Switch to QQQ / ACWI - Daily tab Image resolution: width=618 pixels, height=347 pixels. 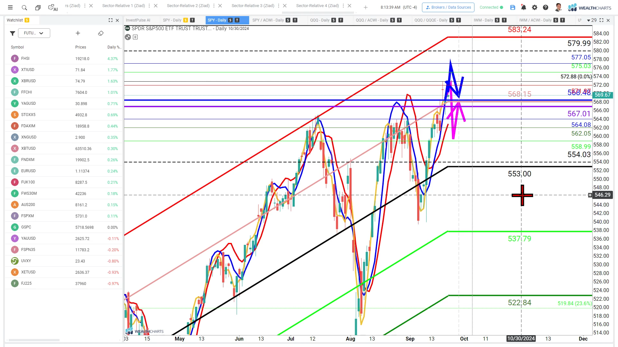coord(372,20)
